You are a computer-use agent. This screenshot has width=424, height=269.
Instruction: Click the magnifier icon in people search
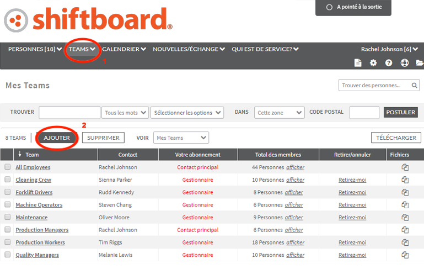[414, 85]
